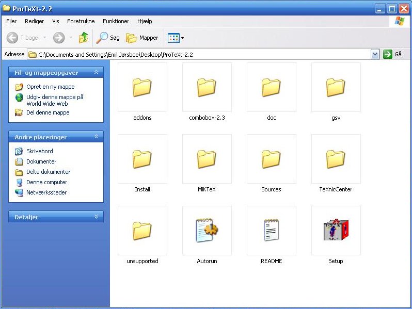Click the Gå go button
This screenshot has height=309, width=412.
pyautogui.click(x=392, y=54)
